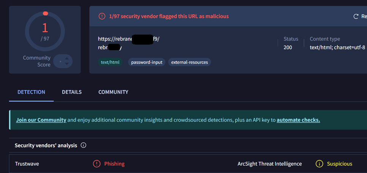Upvote the community score with the up arrow
Viewport: 367px width, 173px height.
(x=67, y=59)
